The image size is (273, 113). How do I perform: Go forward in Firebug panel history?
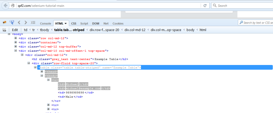point(26,23)
